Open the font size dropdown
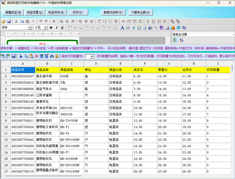 pyautogui.click(x=45, y=28)
